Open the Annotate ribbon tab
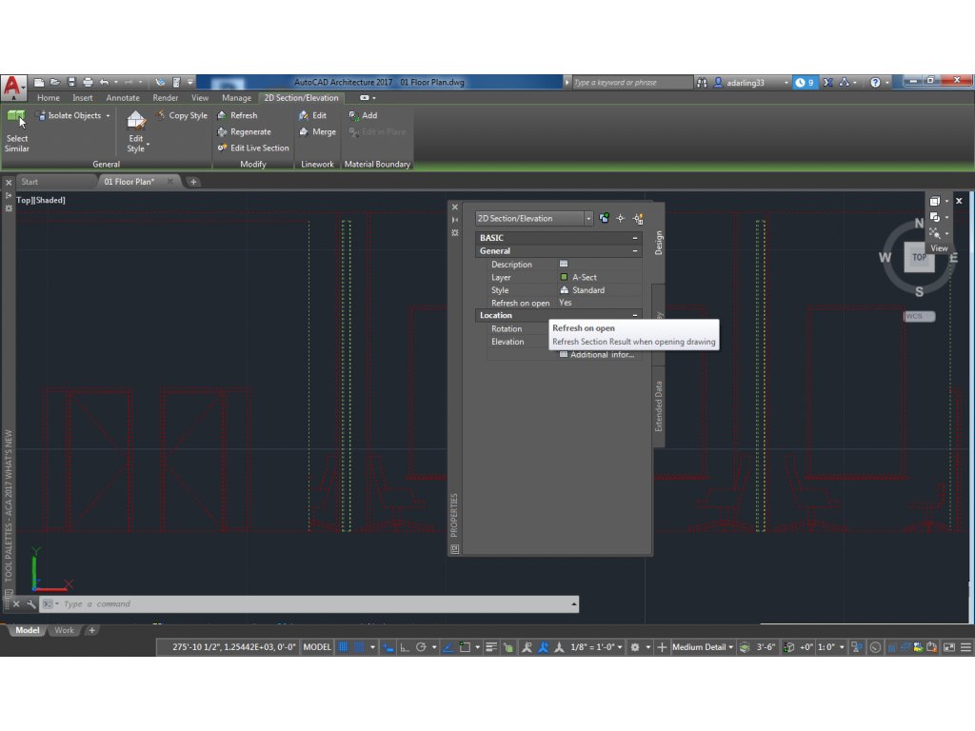The image size is (975, 731). (123, 98)
